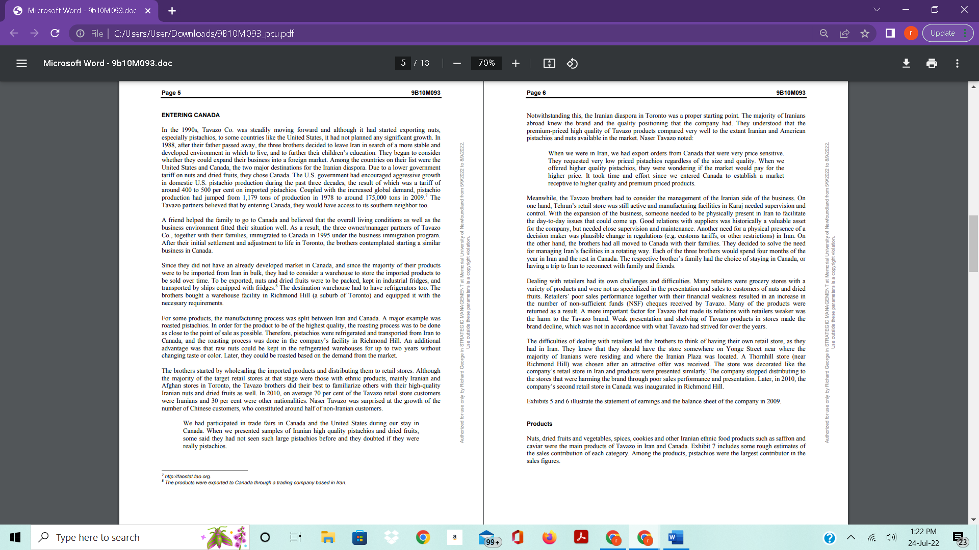Toggle Task View on the taskbar
The height and width of the screenshot is (550, 979).
295,537
